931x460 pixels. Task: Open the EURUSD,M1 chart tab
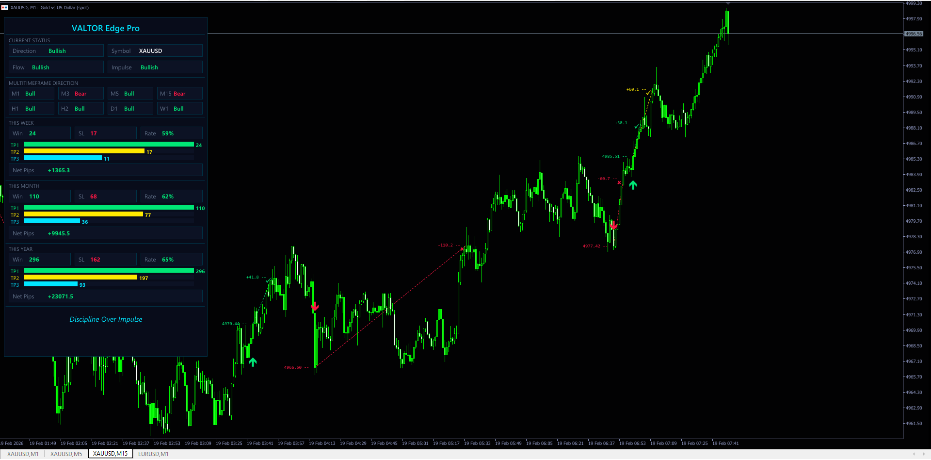153,454
